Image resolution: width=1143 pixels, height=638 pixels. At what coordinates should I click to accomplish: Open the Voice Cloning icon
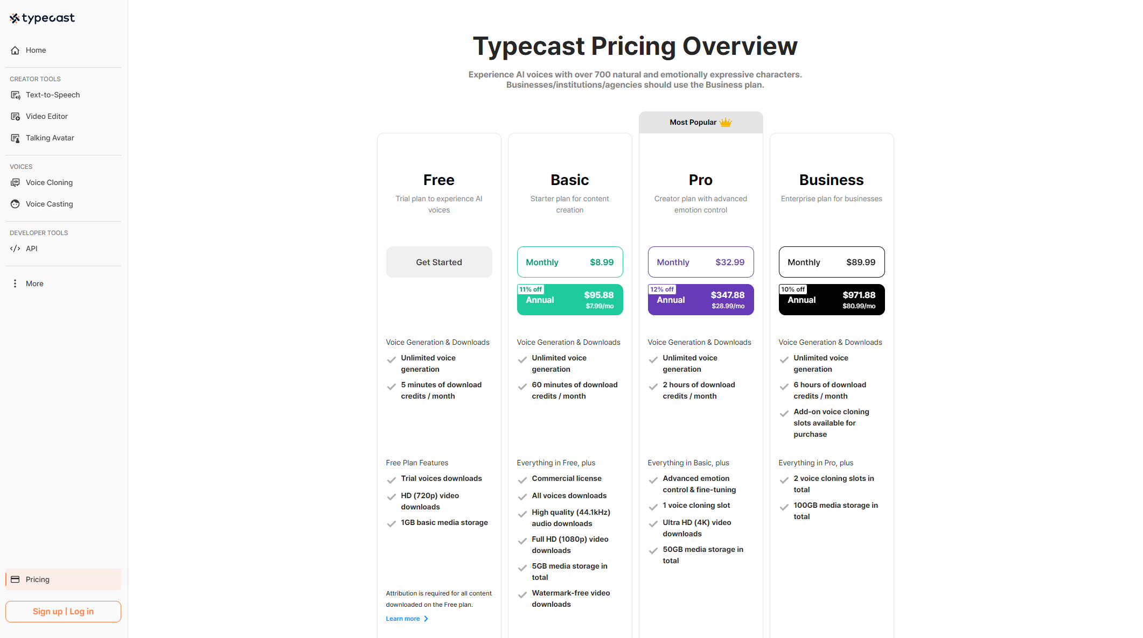tap(15, 183)
